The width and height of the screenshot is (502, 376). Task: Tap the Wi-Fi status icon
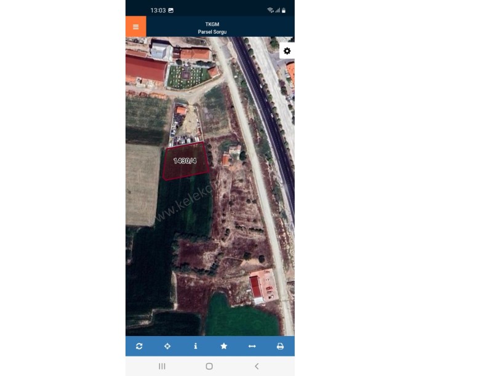(270, 10)
